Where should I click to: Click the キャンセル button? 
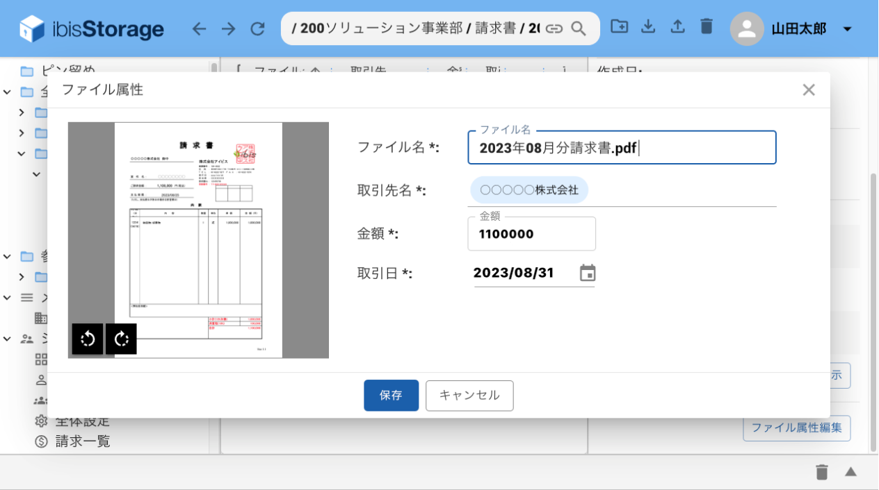coord(469,396)
